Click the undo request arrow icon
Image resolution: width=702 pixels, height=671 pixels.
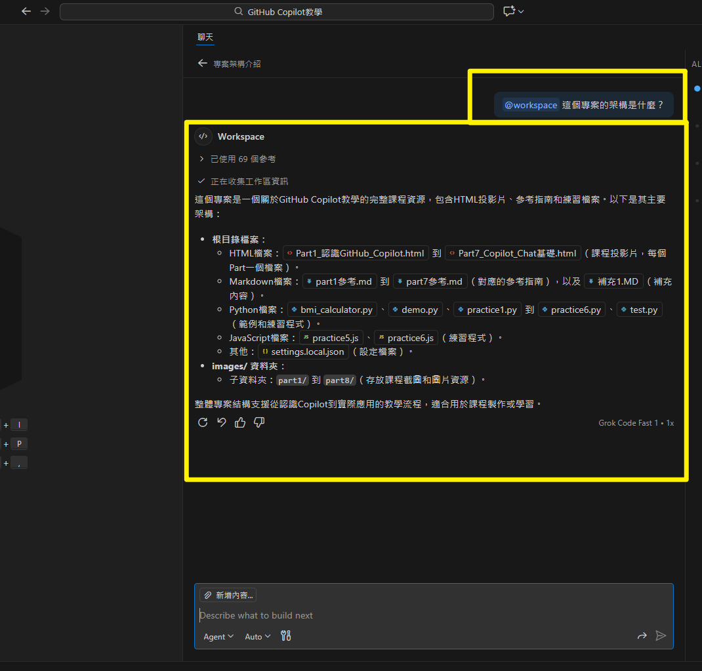click(222, 422)
